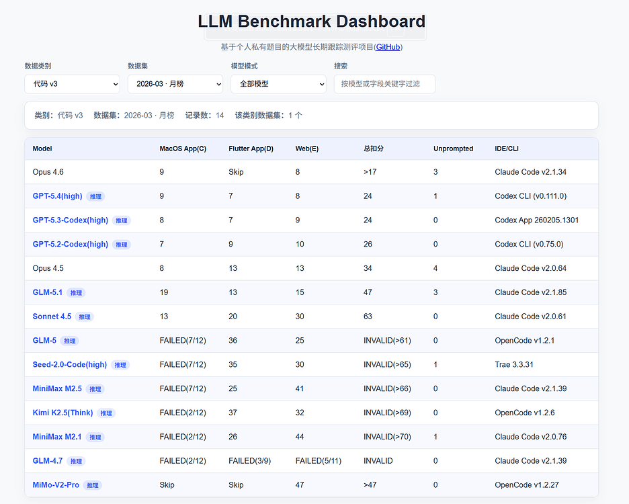629x504 pixels.
Task: Click the Flutter App(D) column header
Action: (x=251, y=149)
